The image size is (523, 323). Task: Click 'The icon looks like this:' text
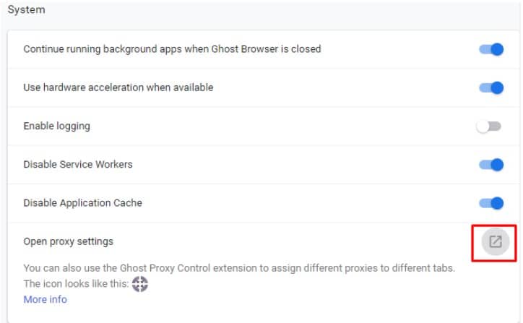click(x=76, y=284)
